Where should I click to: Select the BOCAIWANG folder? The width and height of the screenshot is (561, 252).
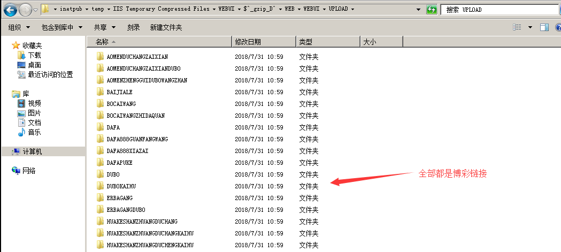(x=121, y=104)
